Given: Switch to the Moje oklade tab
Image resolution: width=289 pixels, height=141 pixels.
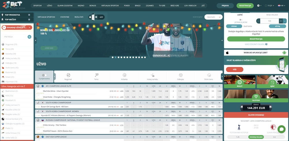Looking at the screenshot, I should (272, 15).
